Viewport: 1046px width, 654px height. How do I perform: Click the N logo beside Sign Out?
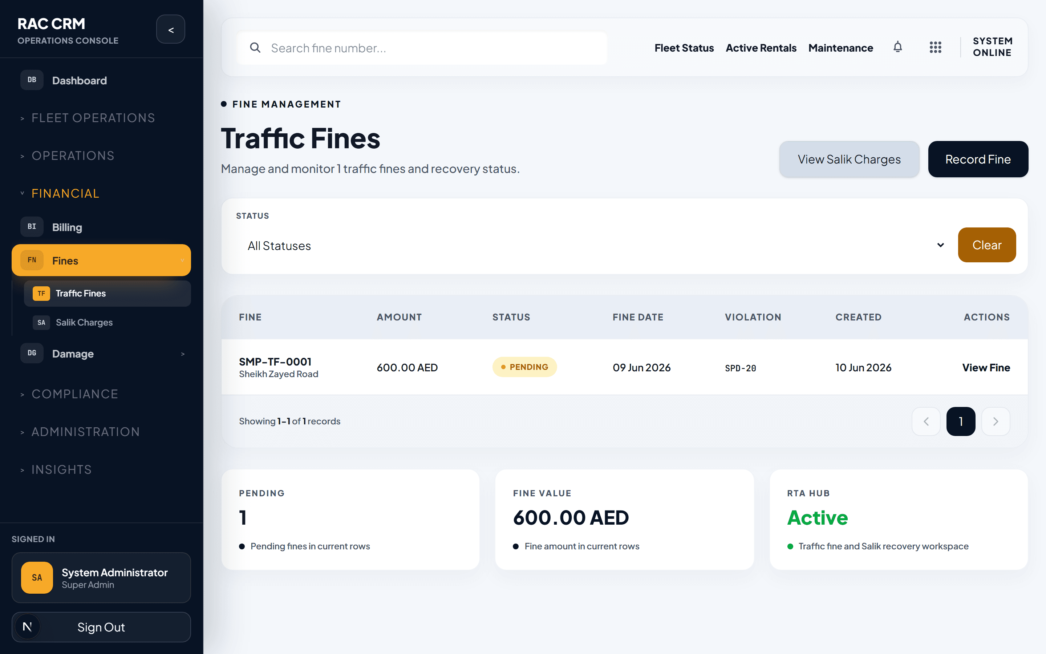tap(27, 627)
